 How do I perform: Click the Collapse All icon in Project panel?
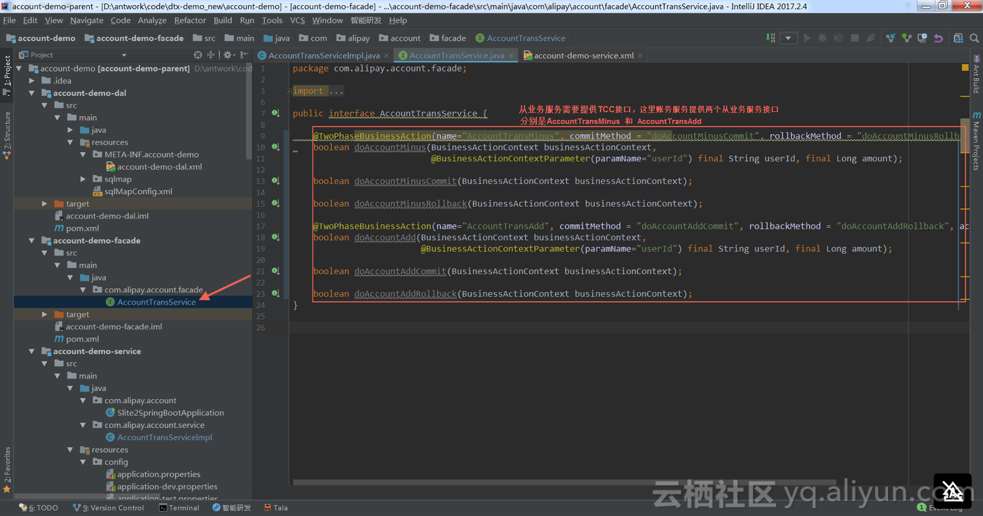coord(211,55)
